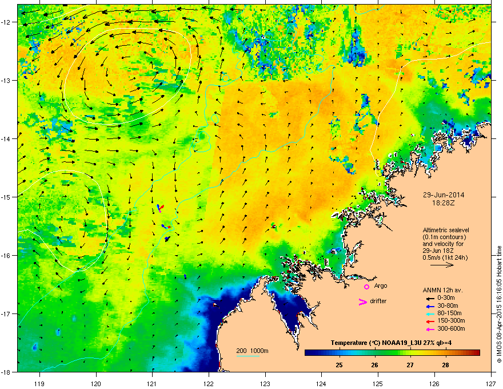The height and width of the screenshot is (389, 503).
Task: Click longitude axis label 123
Action: point(265,383)
